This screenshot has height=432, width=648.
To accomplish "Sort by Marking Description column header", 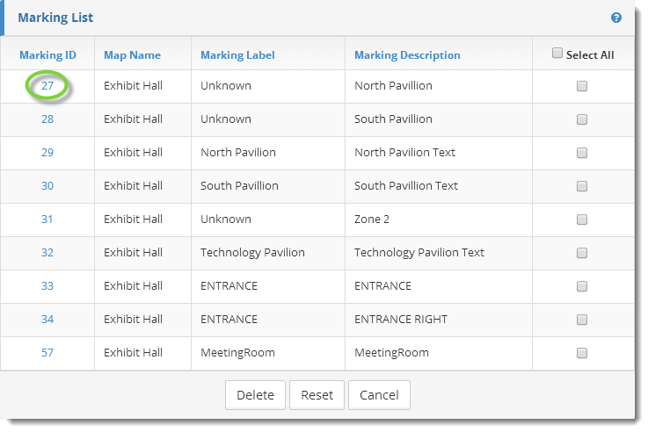I will point(407,54).
